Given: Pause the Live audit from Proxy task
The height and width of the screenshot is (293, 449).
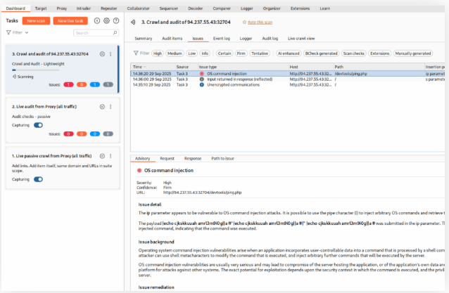Looking at the screenshot, I should 102,106.
